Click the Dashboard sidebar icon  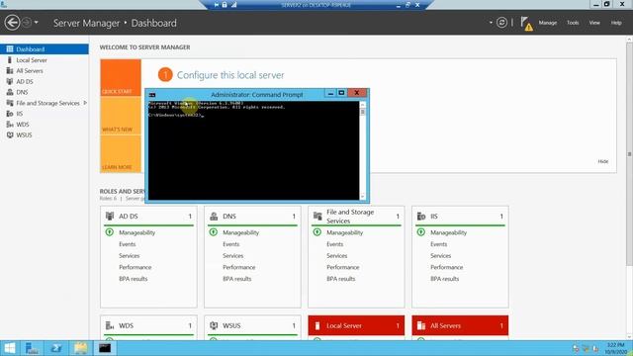pyautogui.click(x=10, y=49)
